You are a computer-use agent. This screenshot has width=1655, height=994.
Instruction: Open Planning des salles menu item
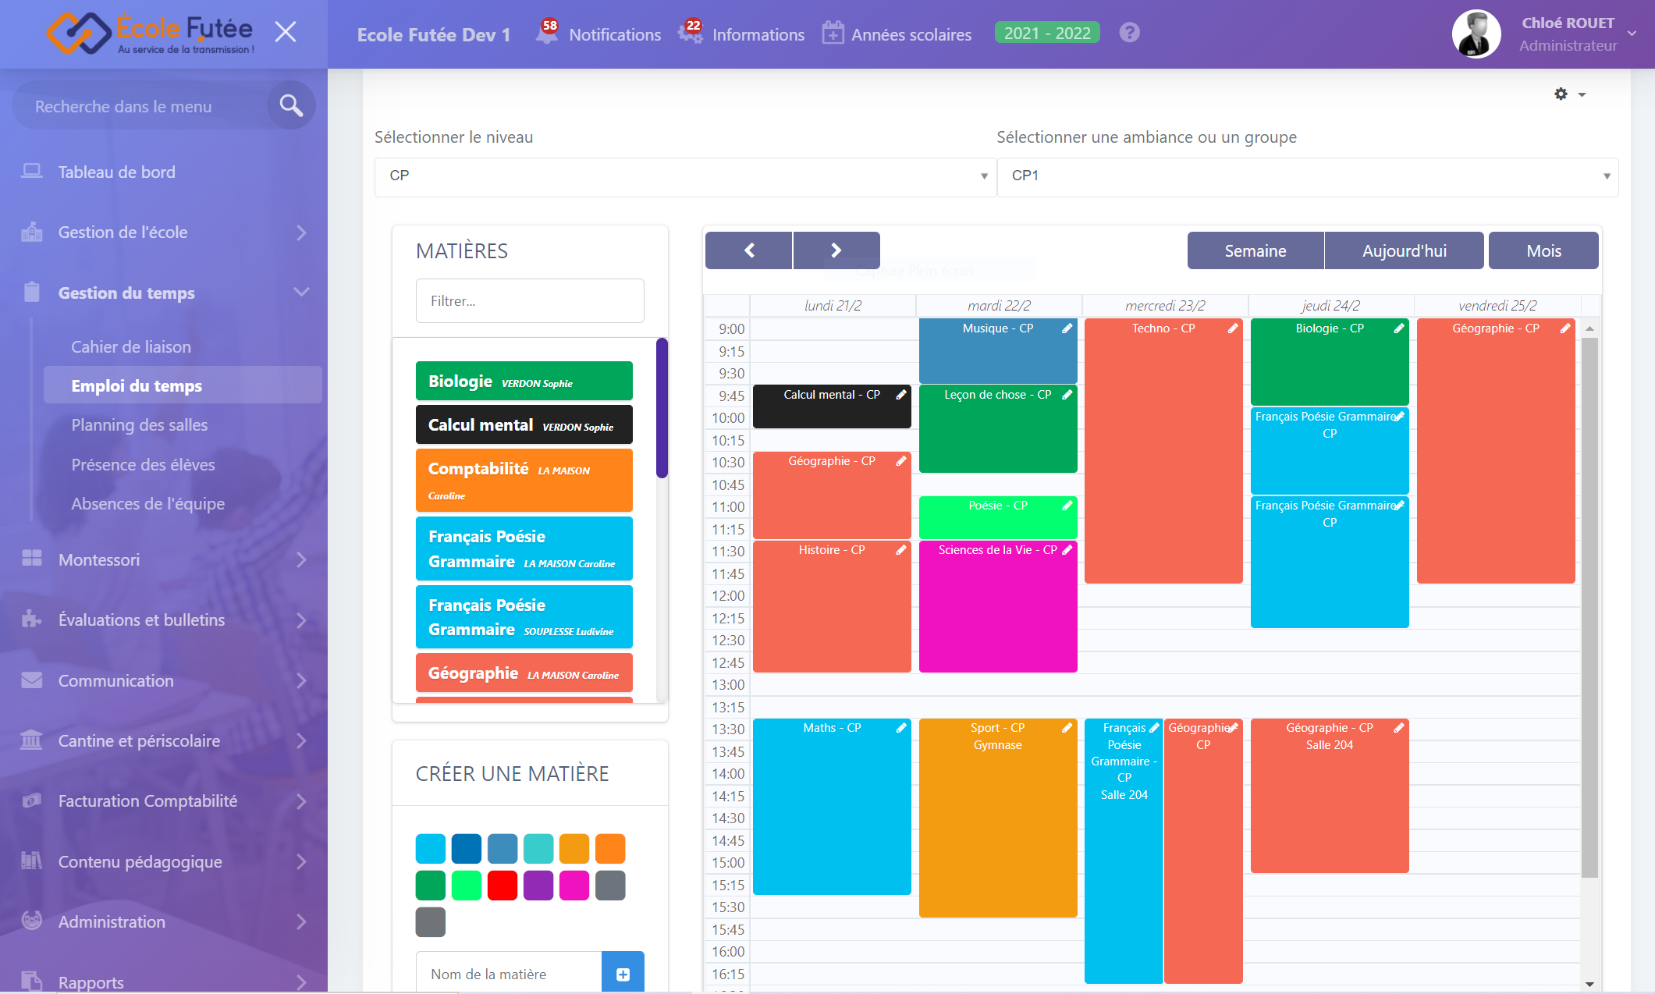pos(140,425)
